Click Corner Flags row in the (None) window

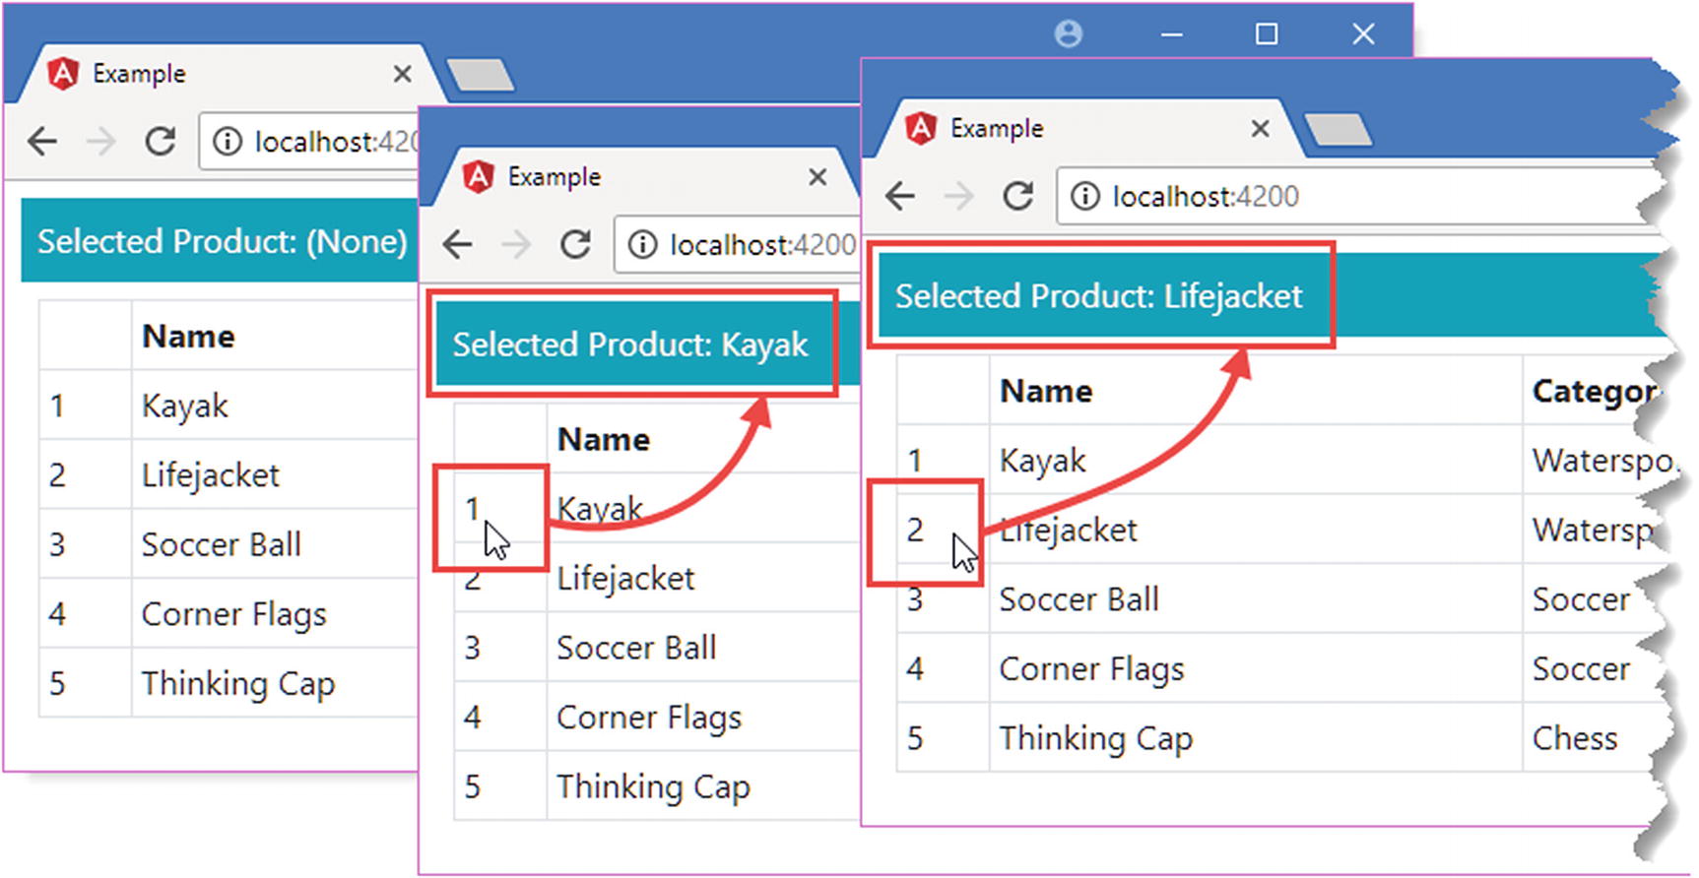pyautogui.click(x=233, y=614)
